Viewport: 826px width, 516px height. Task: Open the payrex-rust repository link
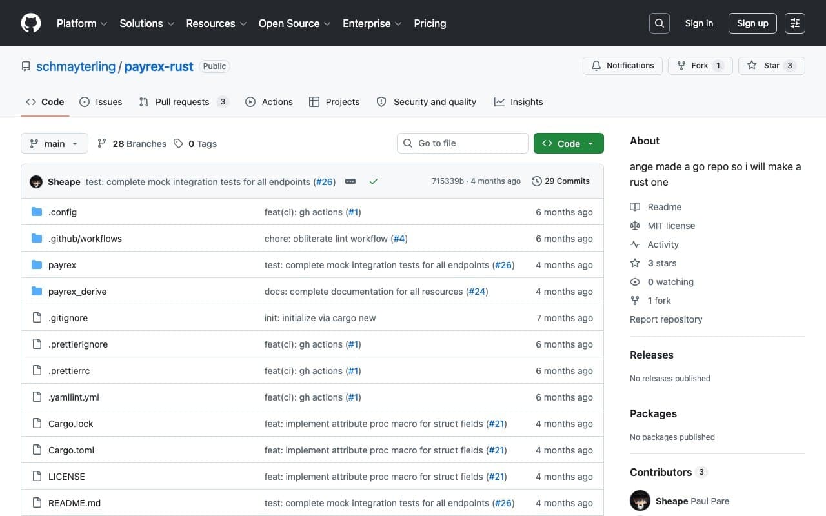[159, 66]
